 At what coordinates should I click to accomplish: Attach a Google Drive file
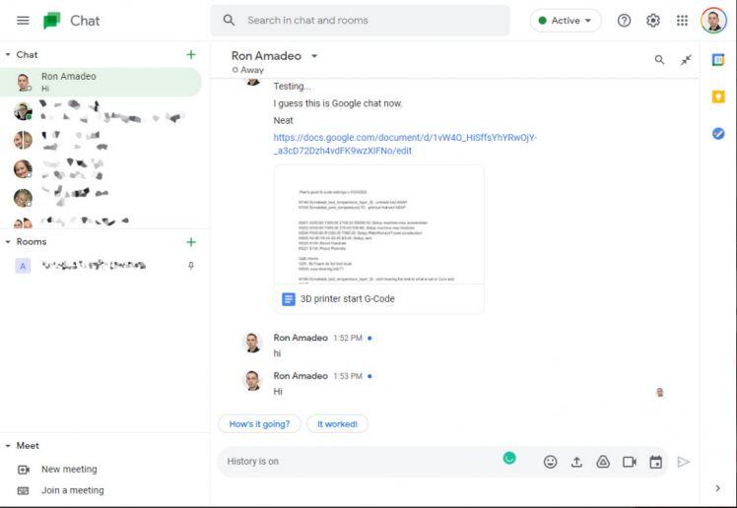pos(603,462)
